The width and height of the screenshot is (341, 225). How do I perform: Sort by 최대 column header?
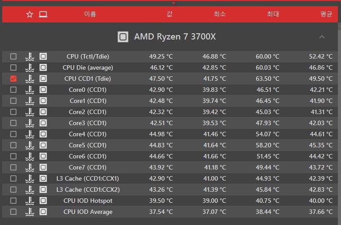pyautogui.click(x=273, y=14)
